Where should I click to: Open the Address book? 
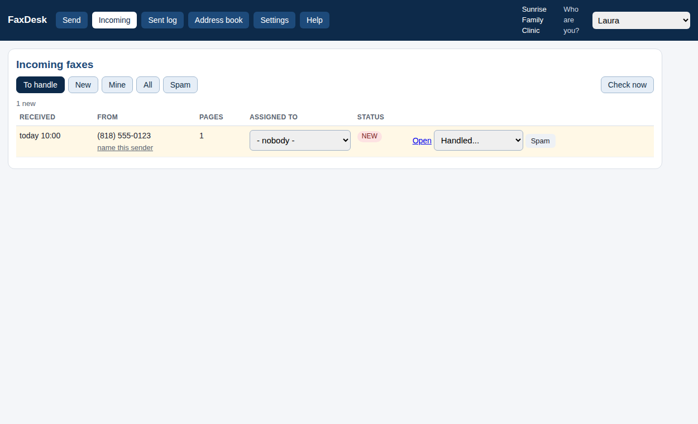coord(218,20)
